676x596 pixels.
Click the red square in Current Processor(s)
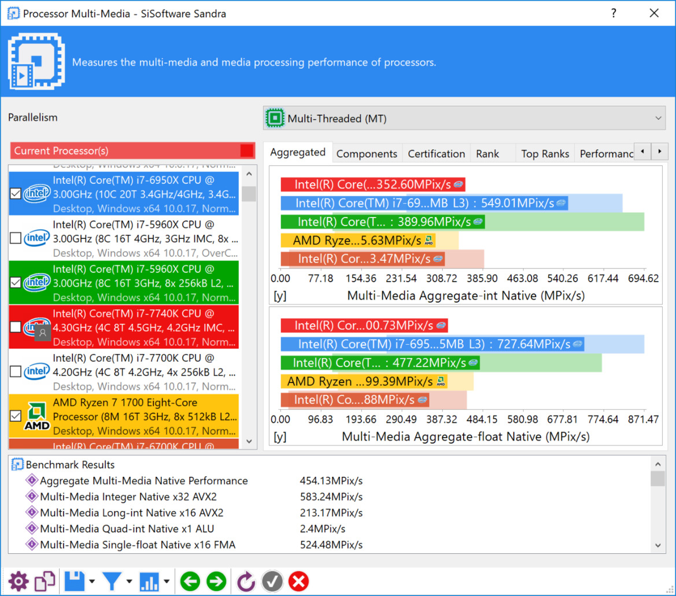[x=246, y=150]
